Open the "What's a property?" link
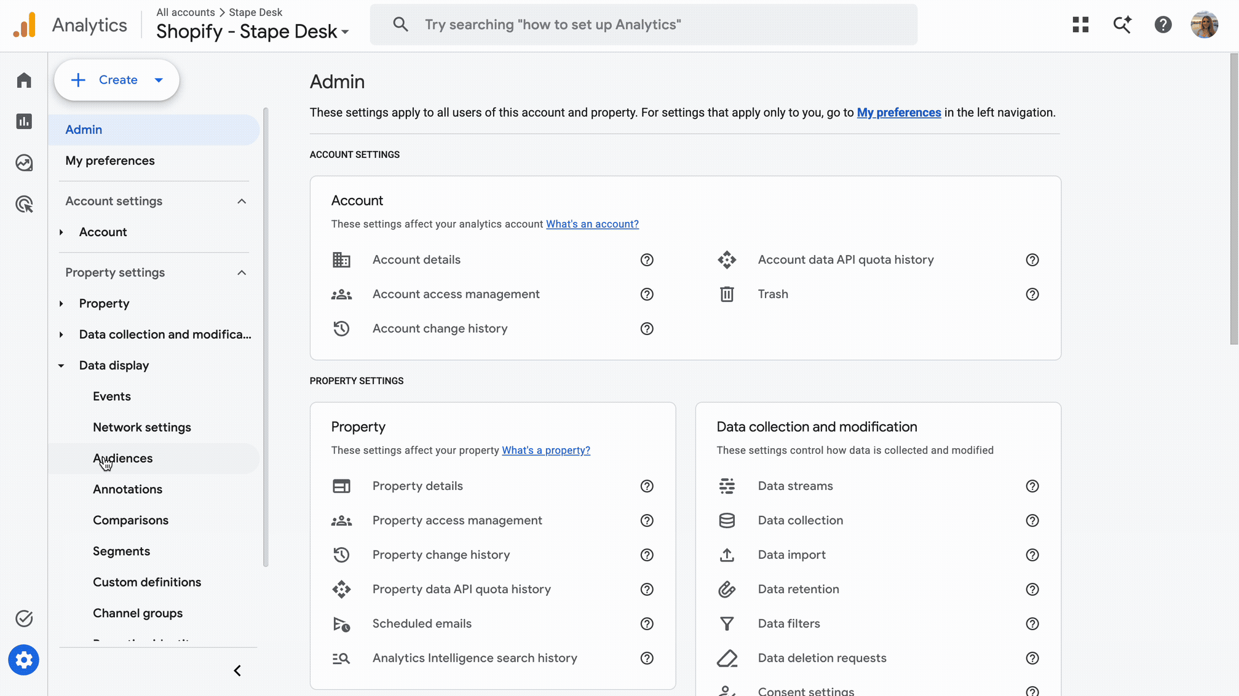This screenshot has height=696, width=1239. click(x=546, y=451)
